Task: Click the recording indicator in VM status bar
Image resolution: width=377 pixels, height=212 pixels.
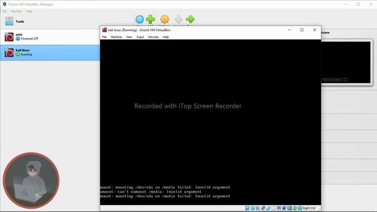Action: pyautogui.click(x=284, y=208)
